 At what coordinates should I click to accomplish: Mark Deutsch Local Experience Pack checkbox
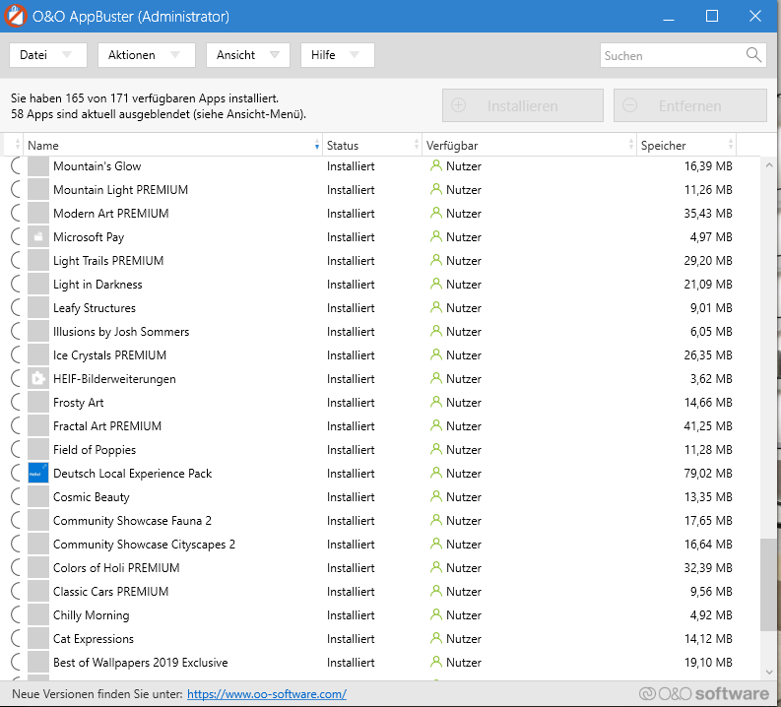coord(17,474)
